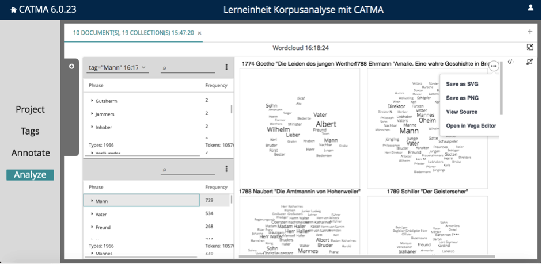Open the tag="Mann" query dropdown
Viewport: 542px width, 264px height.
[118, 68]
